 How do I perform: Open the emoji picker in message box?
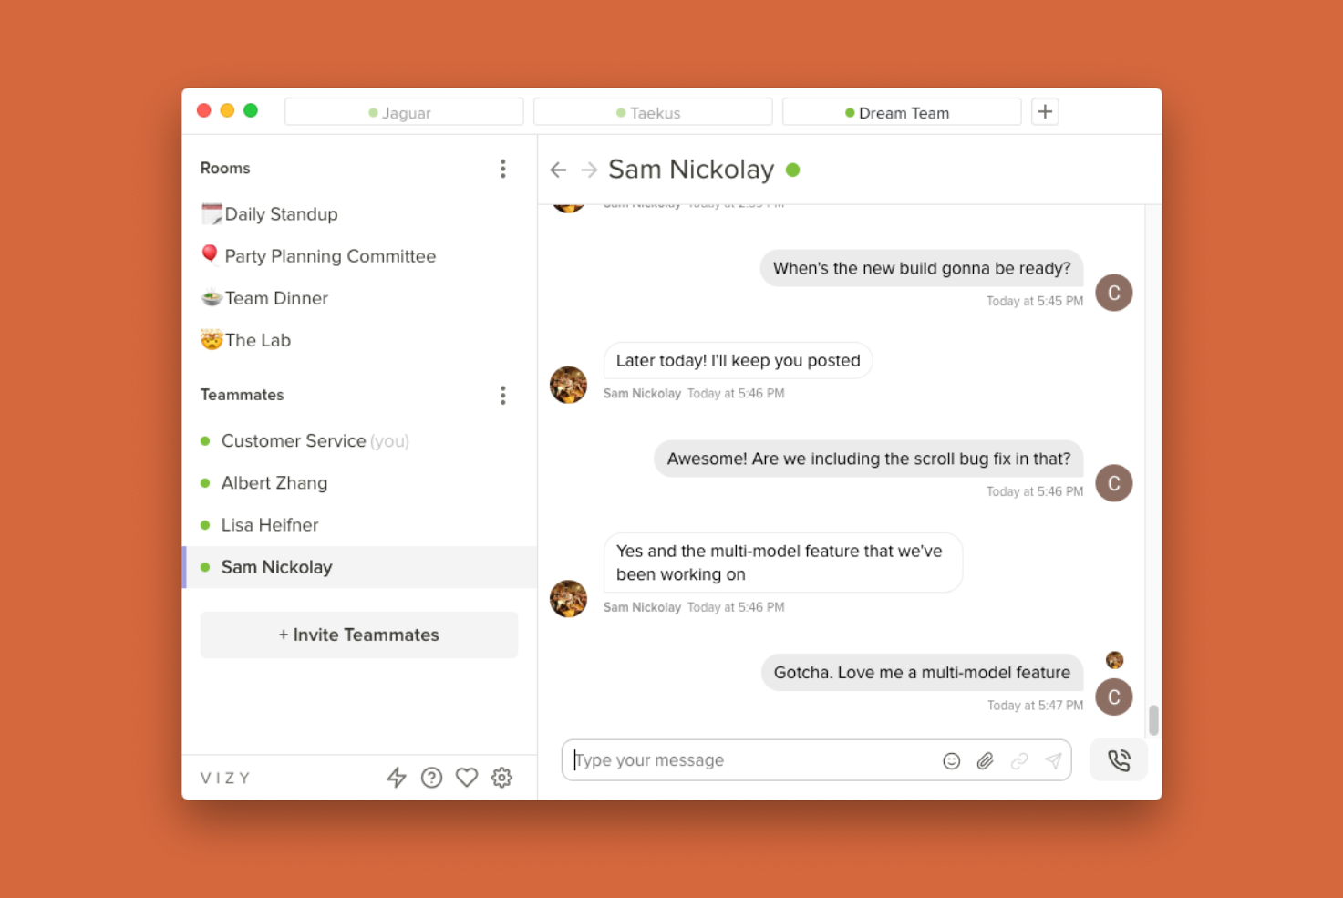(x=952, y=761)
